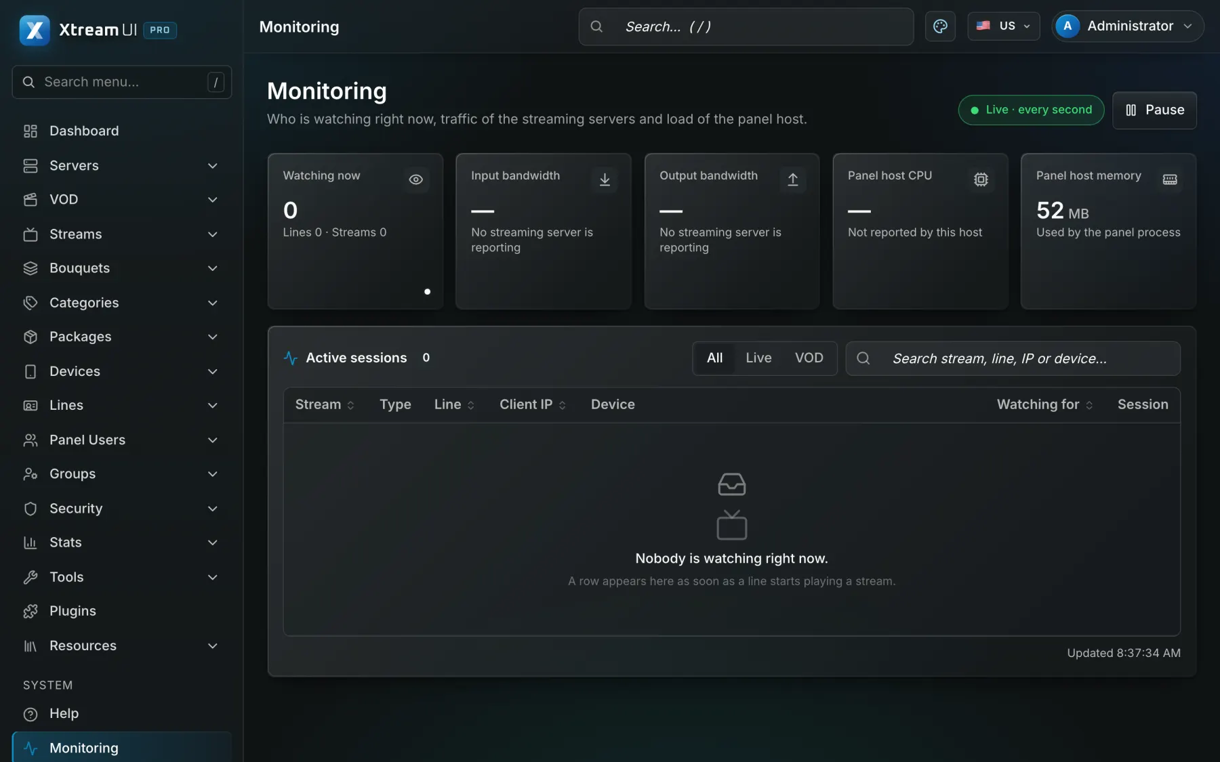Screen dimensions: 1220x762
Task: Open the Administrator account dropdown
Action: click(1127, 26)
